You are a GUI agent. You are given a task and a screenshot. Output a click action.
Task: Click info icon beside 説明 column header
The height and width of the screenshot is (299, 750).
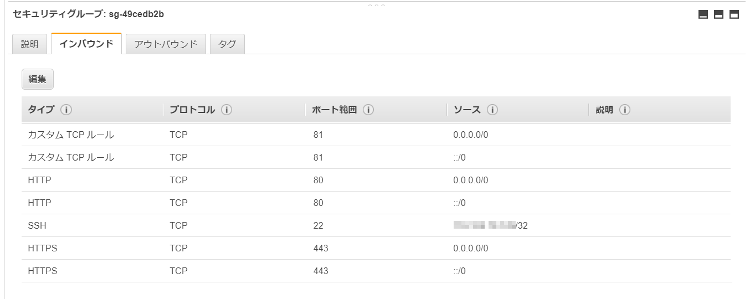click(625, 110)
